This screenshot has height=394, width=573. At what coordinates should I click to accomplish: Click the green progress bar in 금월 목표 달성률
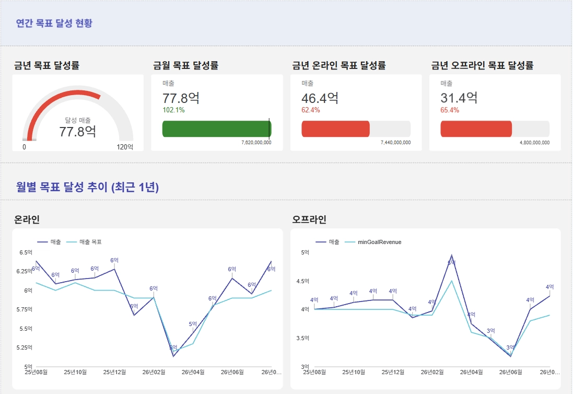[217, 129]
